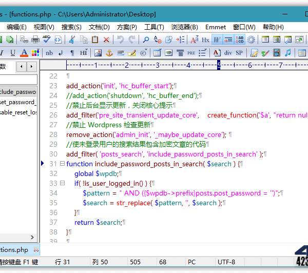
Task: Collapse the if block fold on line 33
Action: coord(62,183)
